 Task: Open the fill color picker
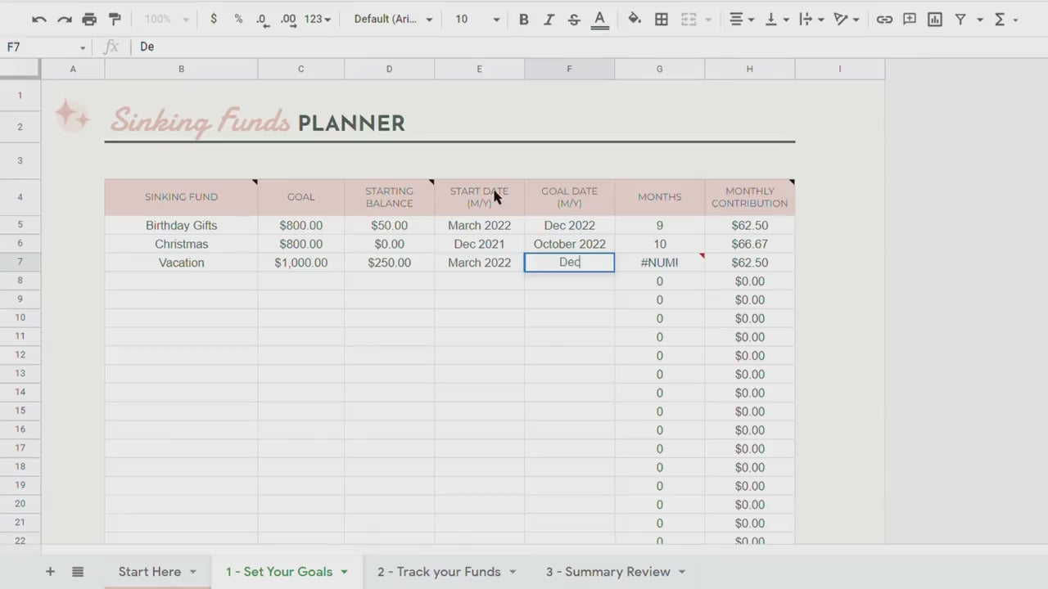click(635, 19)
